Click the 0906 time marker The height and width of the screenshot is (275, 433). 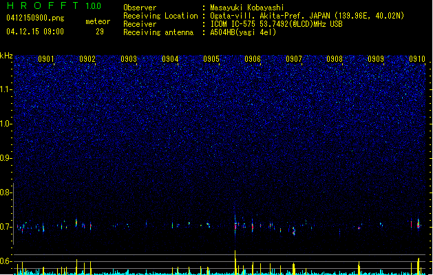click(x=253, y=59)
